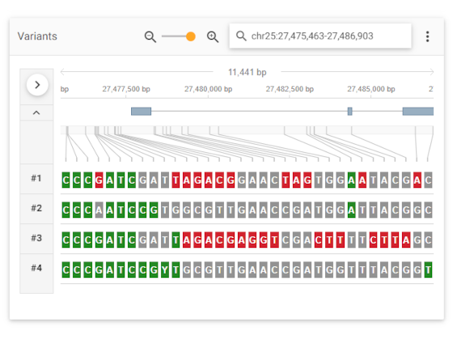
Task: Open the three-dot more options menu
Action: [x=427, y=36]
